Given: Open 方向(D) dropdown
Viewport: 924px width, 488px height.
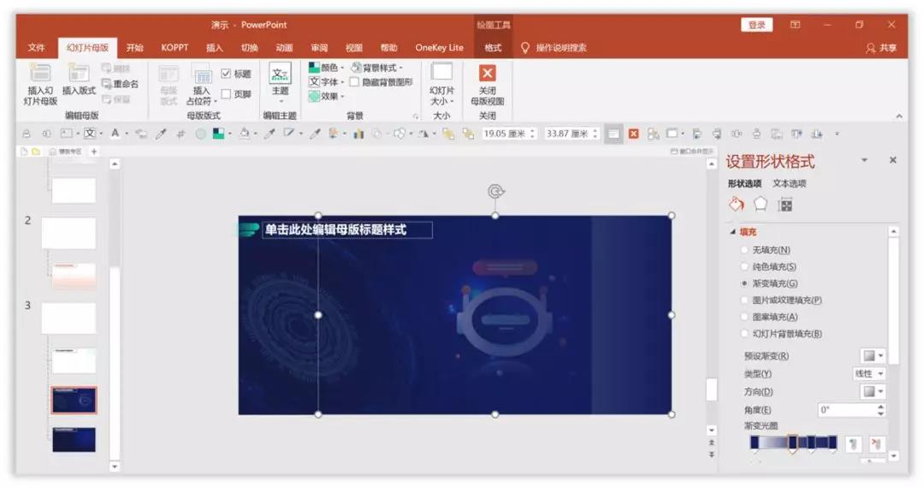Looking at the screenshot, I should (x=873, y=391).
